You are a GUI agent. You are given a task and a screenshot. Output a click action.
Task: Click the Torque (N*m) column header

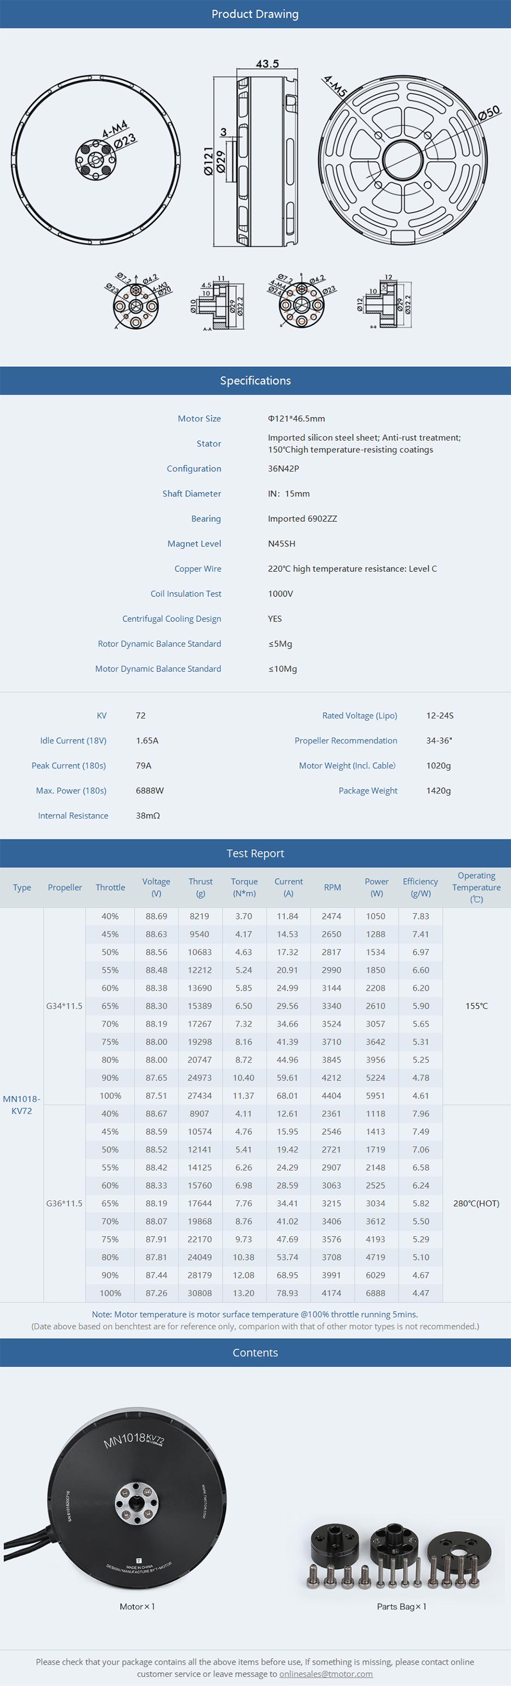244,887
